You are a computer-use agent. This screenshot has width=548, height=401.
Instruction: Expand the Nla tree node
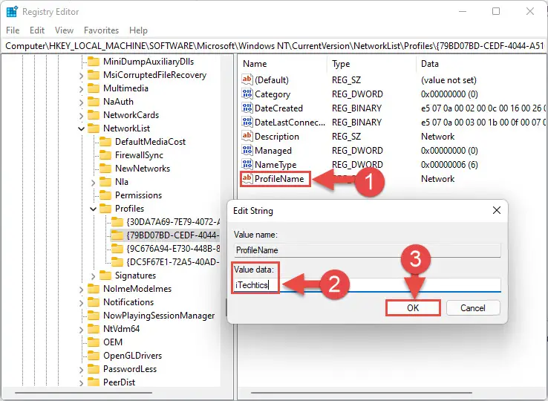click(x=93, y=182)
